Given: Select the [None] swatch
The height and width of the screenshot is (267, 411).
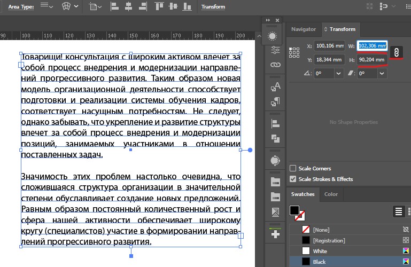Looking at the screenshot, I should point(350,230).
